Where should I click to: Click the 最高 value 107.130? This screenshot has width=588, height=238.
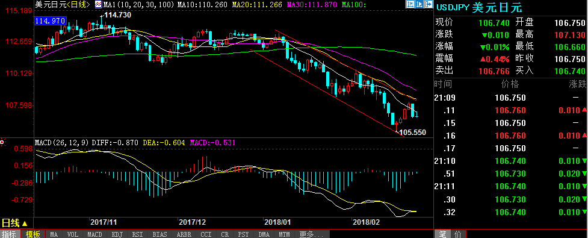(569, 35)
